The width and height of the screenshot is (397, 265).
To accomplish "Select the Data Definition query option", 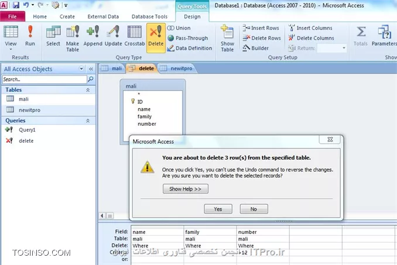I will 190,48.
